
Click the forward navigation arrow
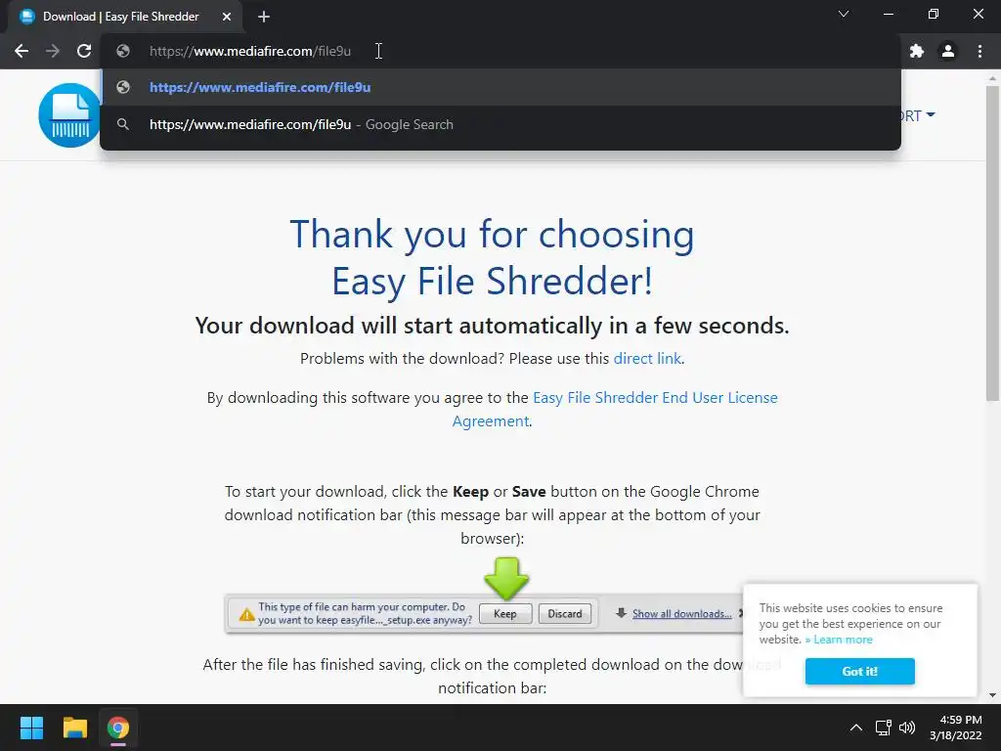click(x=53, y=51)
